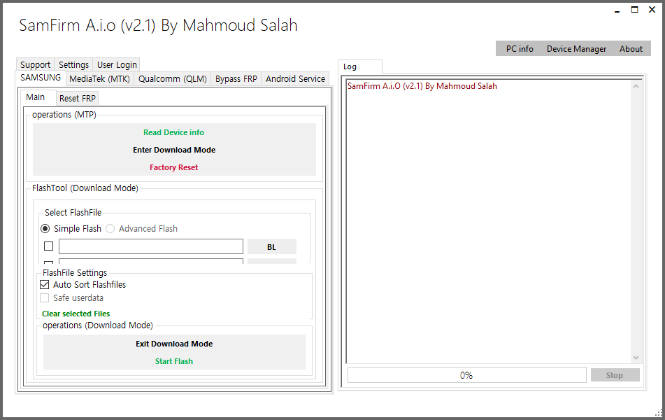The width and height of the screenshot is (665, 420).
Task: Open the About page
Action: point(631,49)
